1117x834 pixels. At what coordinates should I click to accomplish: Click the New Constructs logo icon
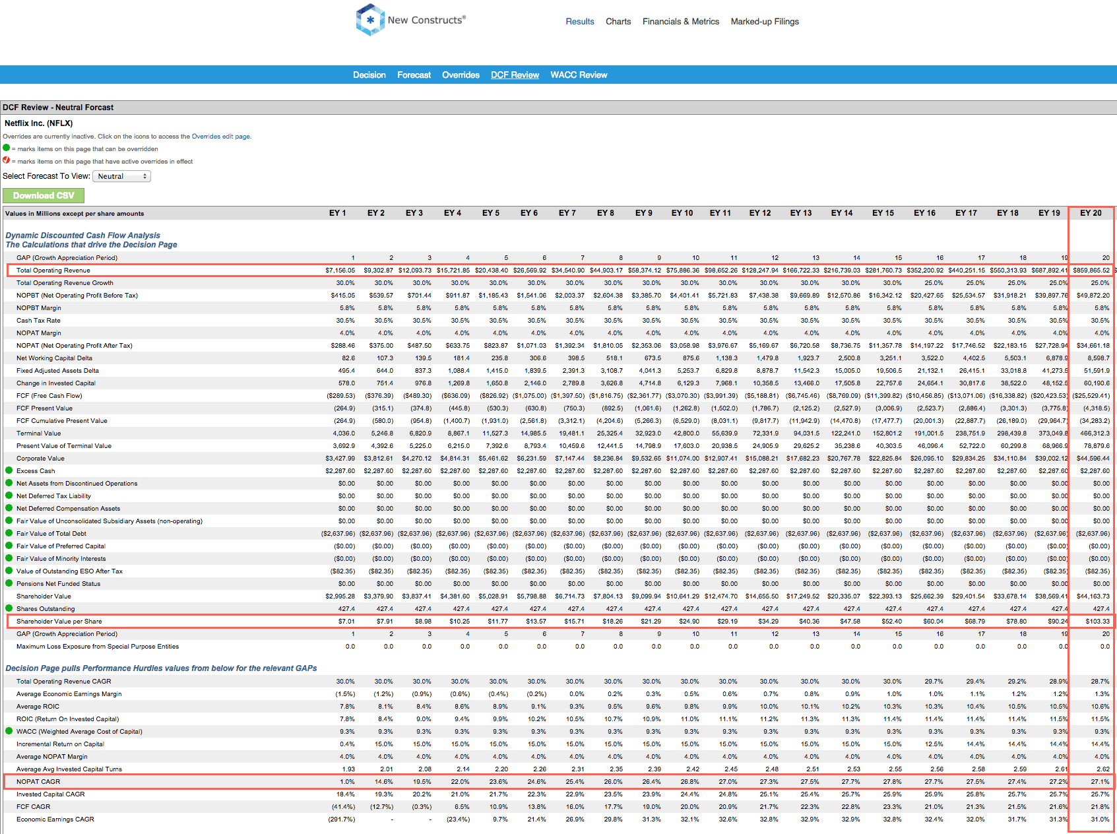click(370, 20)
